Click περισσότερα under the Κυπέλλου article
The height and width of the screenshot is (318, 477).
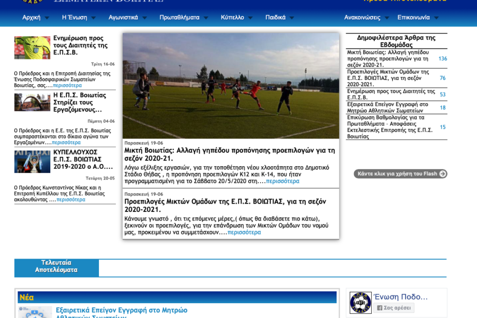[x=71, y=200]
